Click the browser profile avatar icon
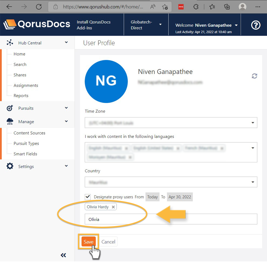The image size is (267, 267). pos(242,7)
